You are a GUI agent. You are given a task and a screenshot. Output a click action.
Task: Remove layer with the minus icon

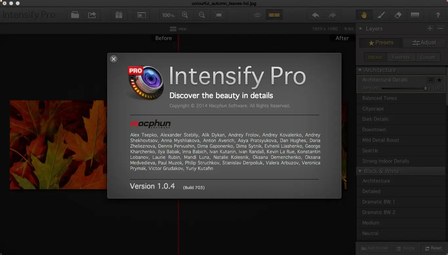click(x=440, y=29)
